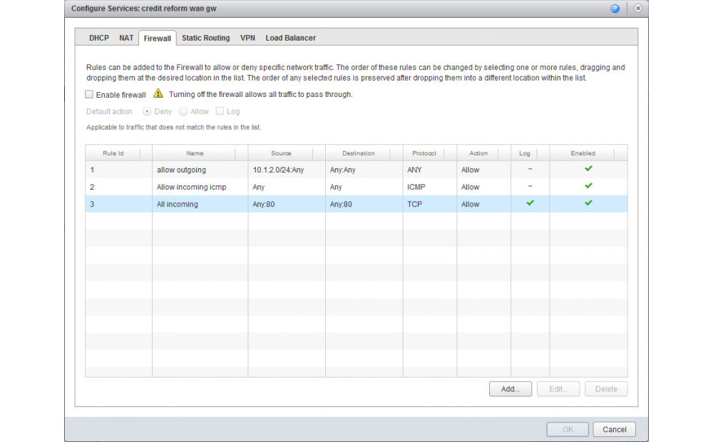Go to the Static Routing tab
Screen dimensions: 713x442
pos(205,38)
